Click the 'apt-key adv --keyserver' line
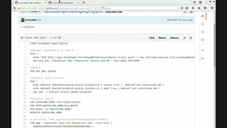227x128 pixels. pos(86,61)
